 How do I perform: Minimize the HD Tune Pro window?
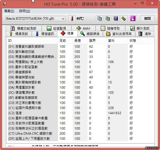[x=135, y=4]
